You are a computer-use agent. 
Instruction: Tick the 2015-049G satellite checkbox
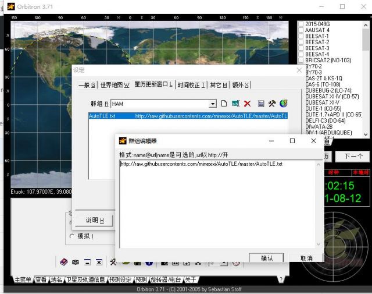301,24
